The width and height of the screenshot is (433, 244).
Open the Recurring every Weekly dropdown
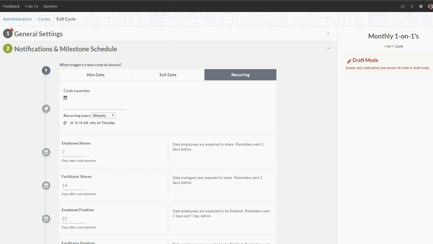pos(103,116)
